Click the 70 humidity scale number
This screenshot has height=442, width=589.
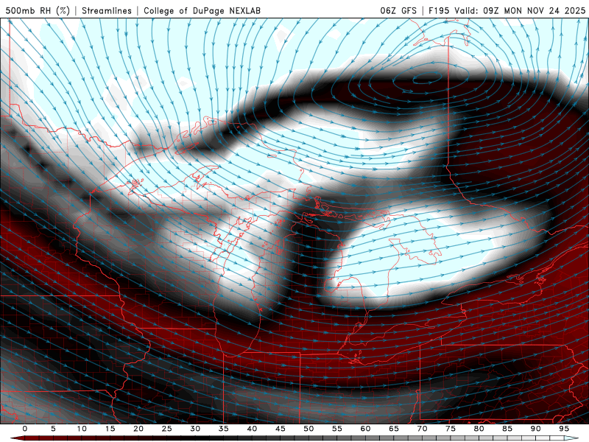(422, 429)
